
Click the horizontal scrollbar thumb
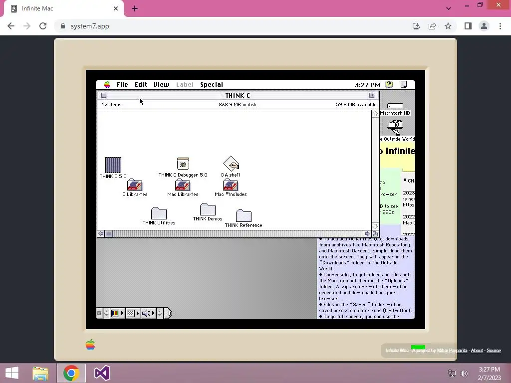(109, 234)
